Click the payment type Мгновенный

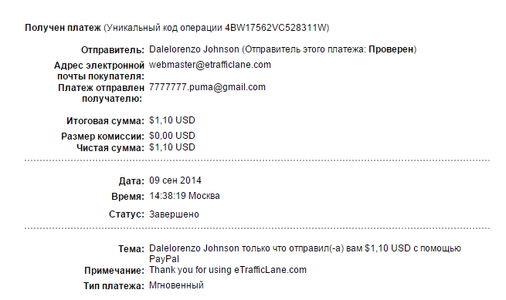click(176, 285)
